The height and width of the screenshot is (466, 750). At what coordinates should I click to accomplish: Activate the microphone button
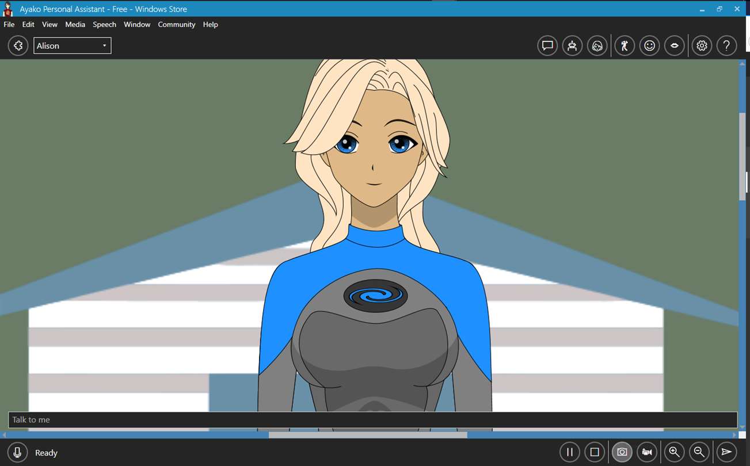tap(18, 452)
